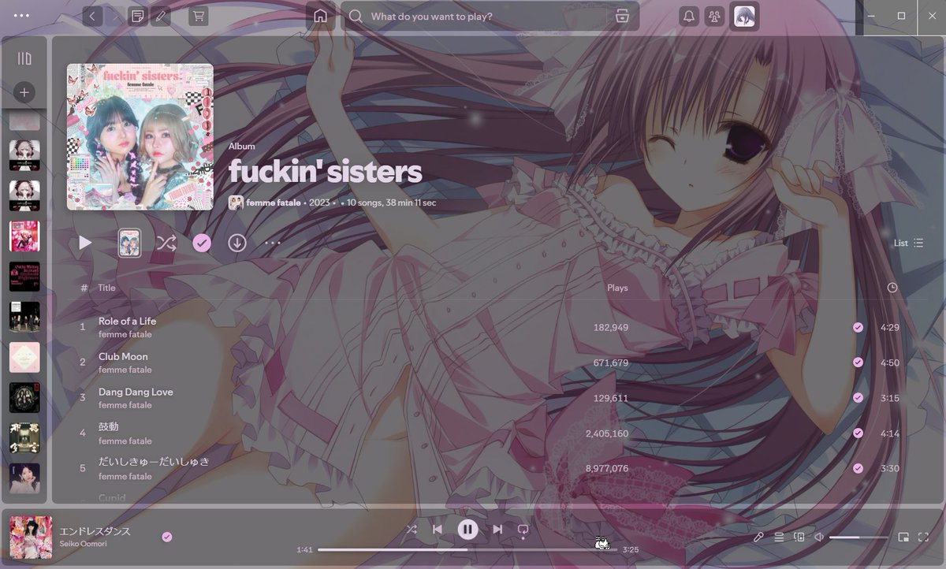
Task: Open the fuckin' sisters album cover art
Action: click(x=140, y=137)
